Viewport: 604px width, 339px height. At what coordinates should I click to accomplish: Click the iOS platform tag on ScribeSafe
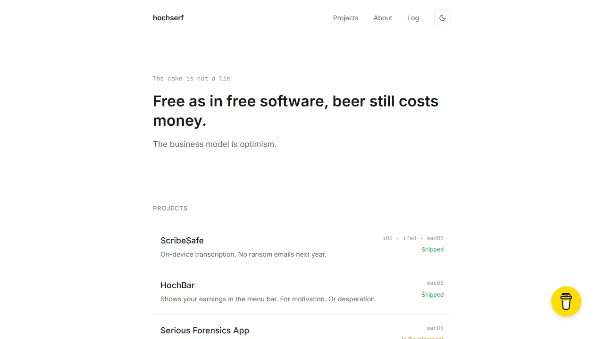click(x=387, y=238)
